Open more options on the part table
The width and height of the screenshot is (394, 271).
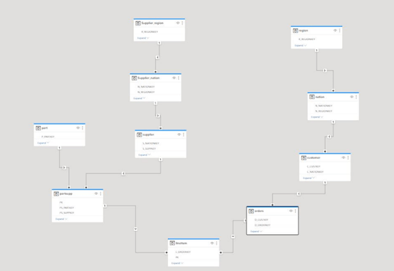coord(83,128)
